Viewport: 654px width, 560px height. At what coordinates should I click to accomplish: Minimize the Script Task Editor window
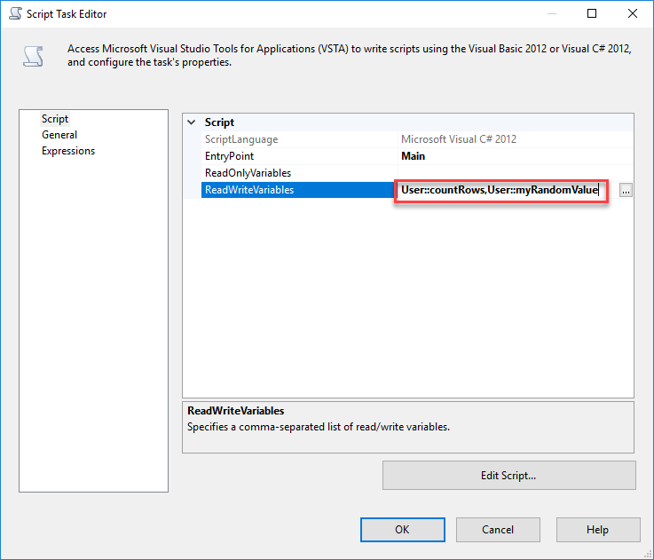(x=552, y=14)
